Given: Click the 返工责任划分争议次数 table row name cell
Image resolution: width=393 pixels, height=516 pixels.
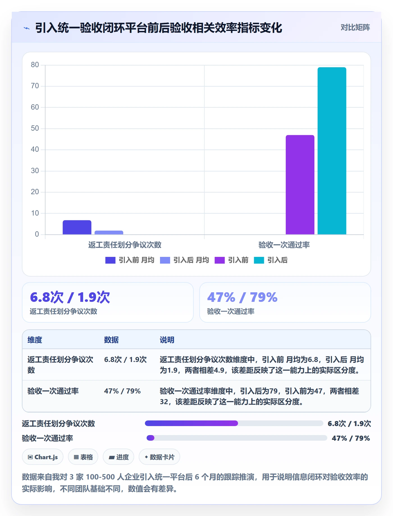Looking at the screenshot, I should click(x=60, y=365).
